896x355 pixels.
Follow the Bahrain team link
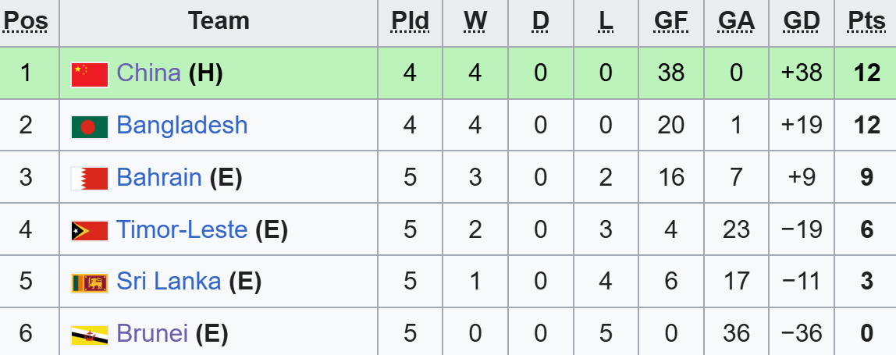coord(158,178)
